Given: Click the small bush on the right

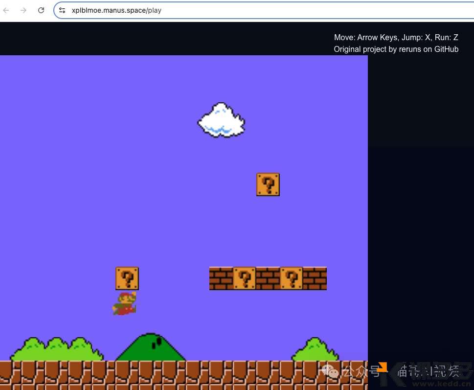Looking at the screenshot, I should tap(316, 349).
